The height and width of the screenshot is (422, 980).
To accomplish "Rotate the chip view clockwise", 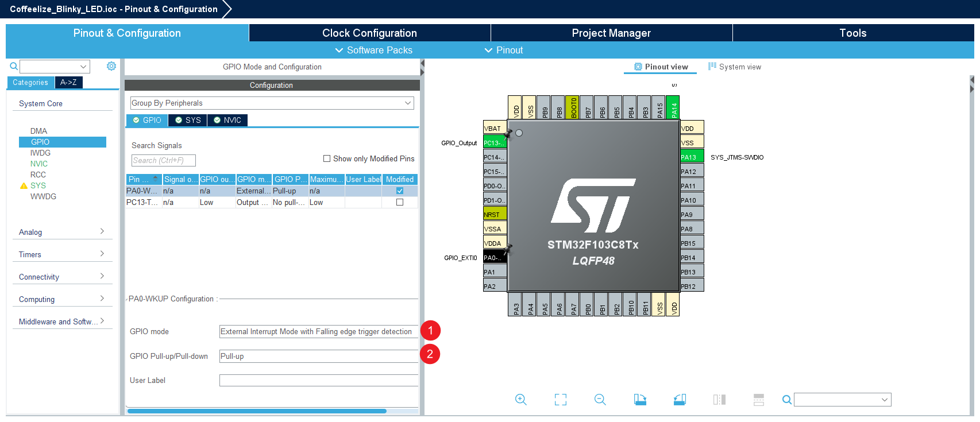I will coord(640,400).
